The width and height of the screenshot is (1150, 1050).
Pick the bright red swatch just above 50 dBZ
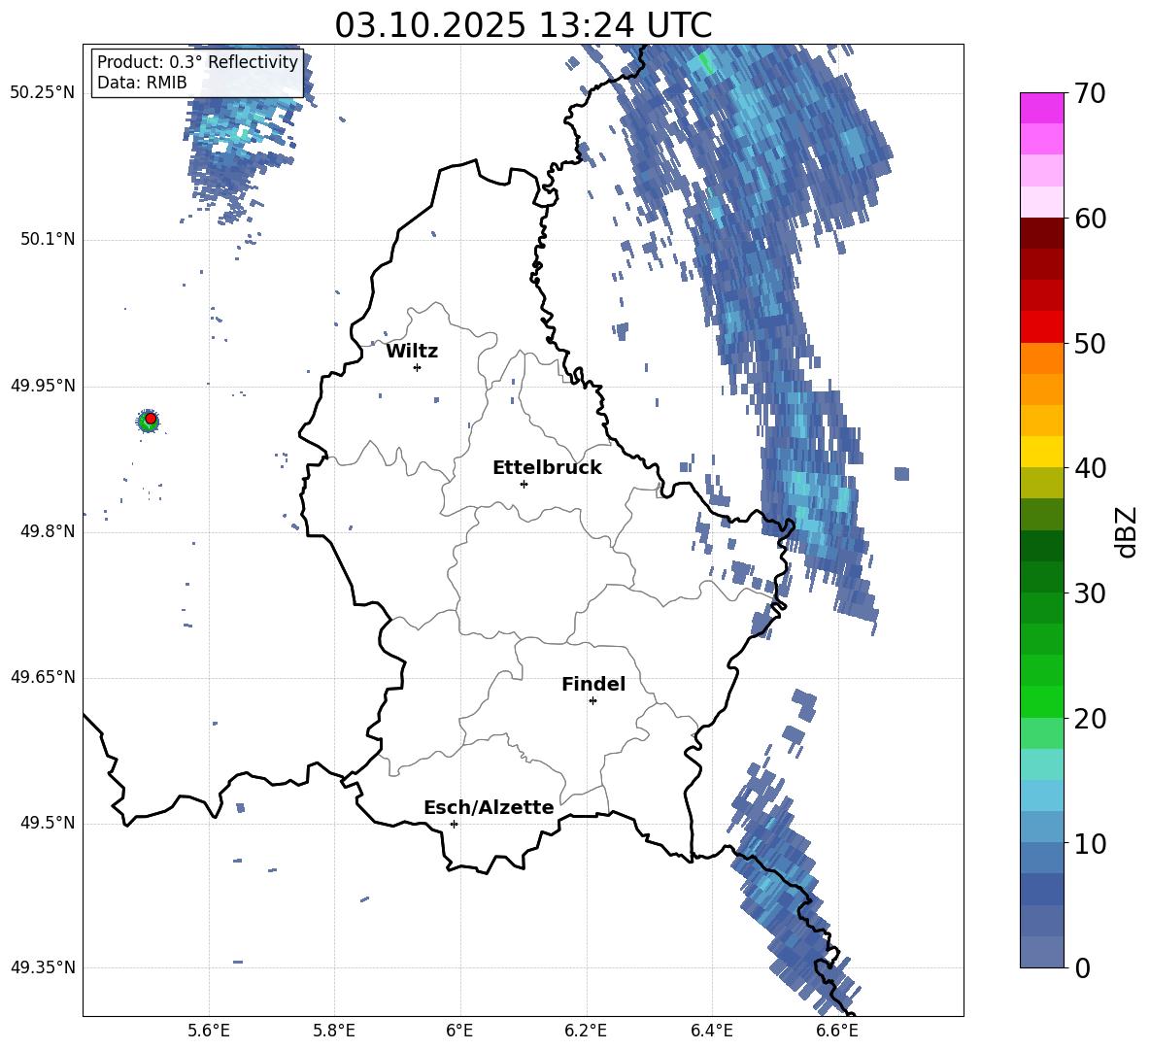coord(1041,327)
